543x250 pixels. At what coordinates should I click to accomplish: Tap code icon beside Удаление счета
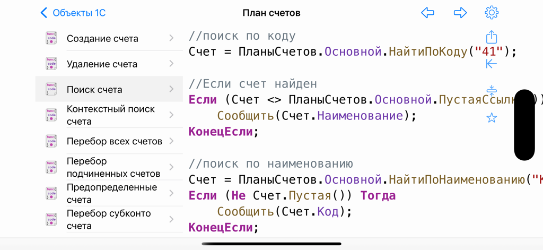[x=51, y=64]
